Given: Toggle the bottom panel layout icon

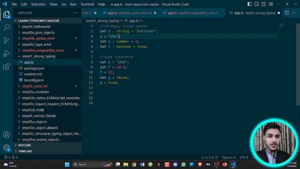Looking at the screenshot, I should 256,4.
